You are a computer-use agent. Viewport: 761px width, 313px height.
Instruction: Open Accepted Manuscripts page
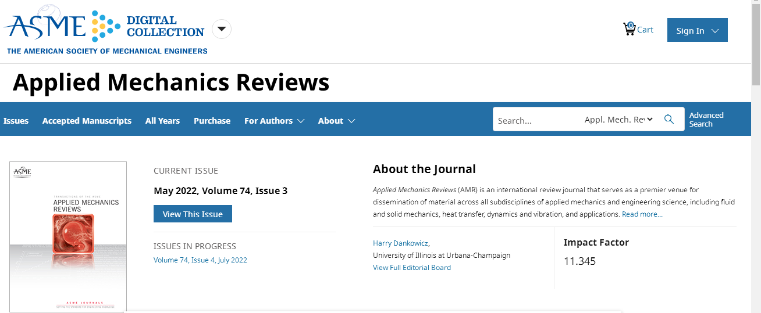click(87, 121)
